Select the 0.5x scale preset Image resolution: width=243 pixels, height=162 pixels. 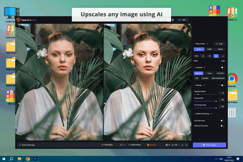pos(196,56)
